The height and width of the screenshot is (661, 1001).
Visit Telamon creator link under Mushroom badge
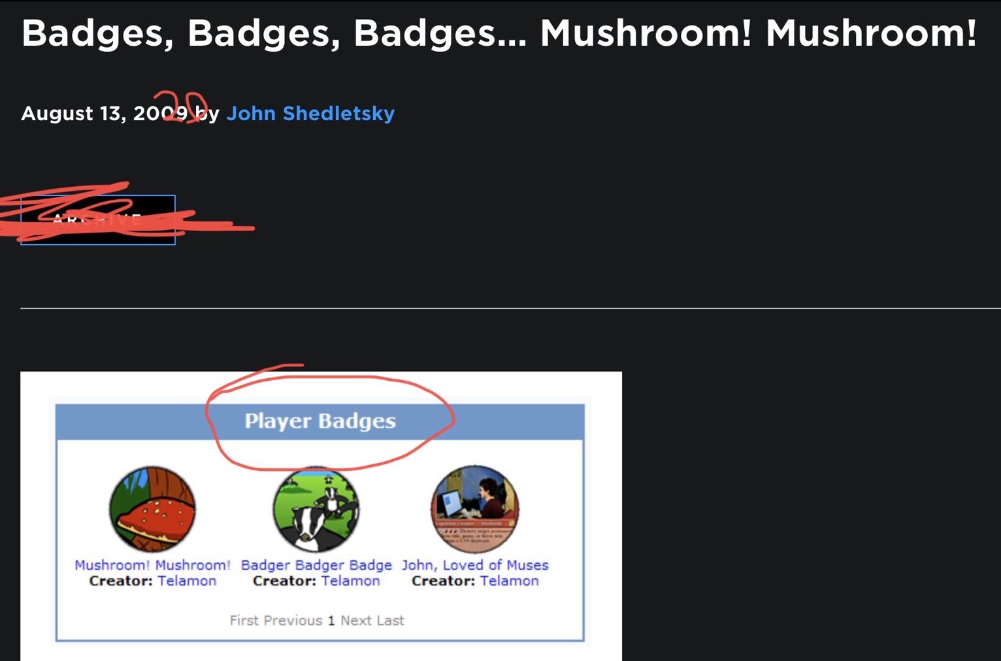187,581
